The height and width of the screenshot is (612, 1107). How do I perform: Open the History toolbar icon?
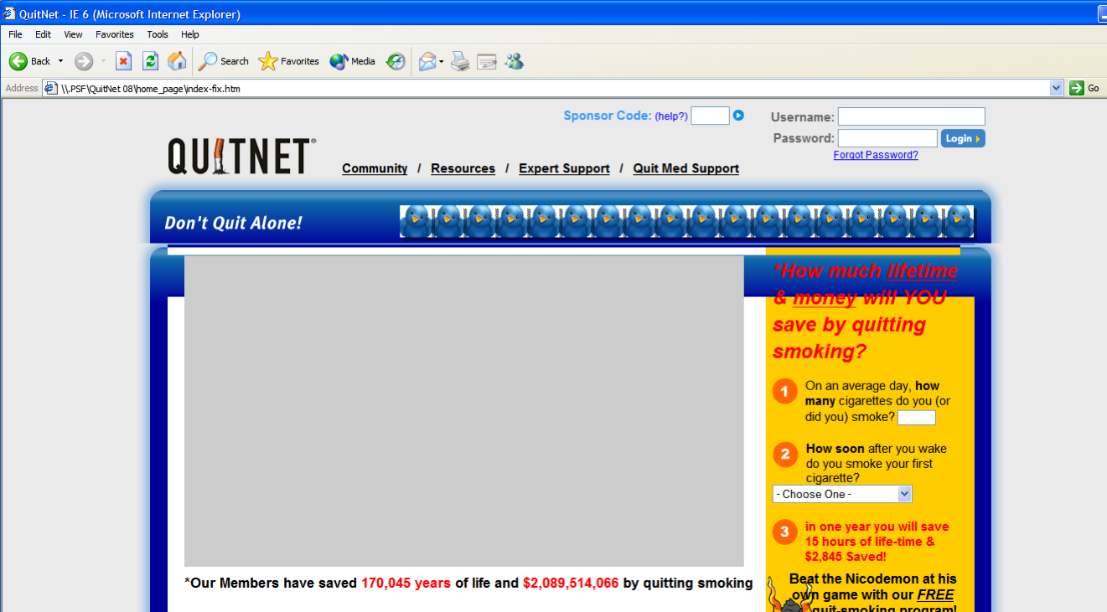pos(396,61)
